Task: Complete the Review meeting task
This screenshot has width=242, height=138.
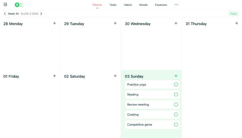Action: pos(176,105)
